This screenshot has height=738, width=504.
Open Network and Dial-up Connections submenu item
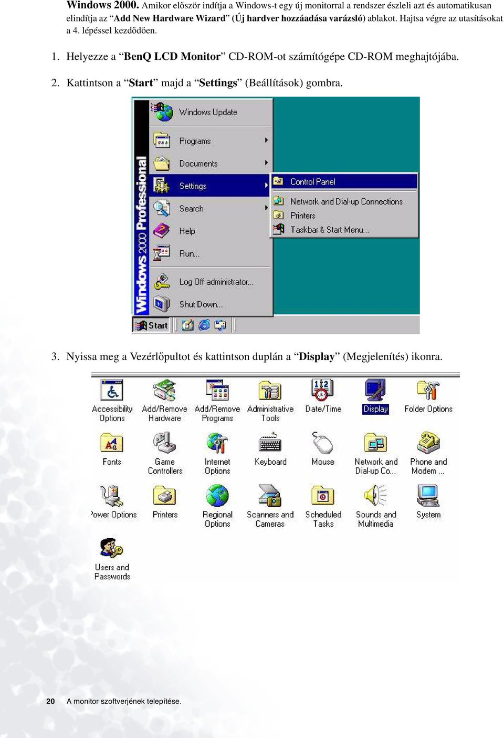(x=344, y=201)
